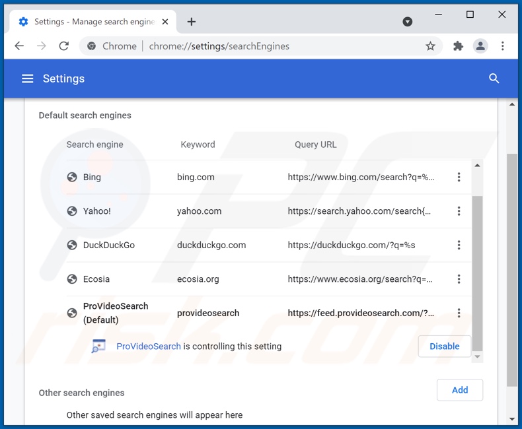This screenshot has height=429, width=522.
Task: Reload the current page
Action: point(64,46)
